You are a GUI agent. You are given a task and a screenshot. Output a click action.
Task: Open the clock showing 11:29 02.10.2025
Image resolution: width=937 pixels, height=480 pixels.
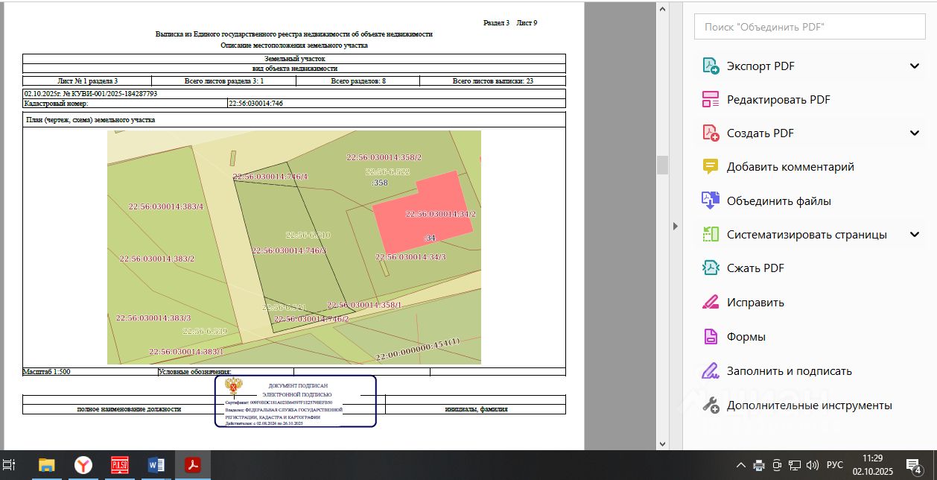pyautogui.click(x=873, y=465)
